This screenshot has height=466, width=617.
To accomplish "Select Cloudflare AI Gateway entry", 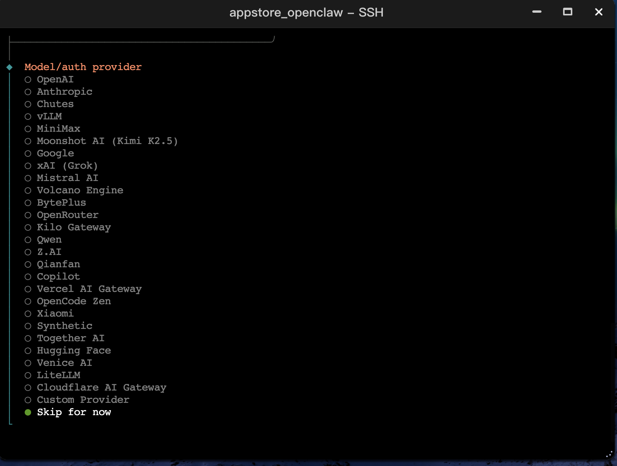I will pyautogui.click(x=101, y=387).
